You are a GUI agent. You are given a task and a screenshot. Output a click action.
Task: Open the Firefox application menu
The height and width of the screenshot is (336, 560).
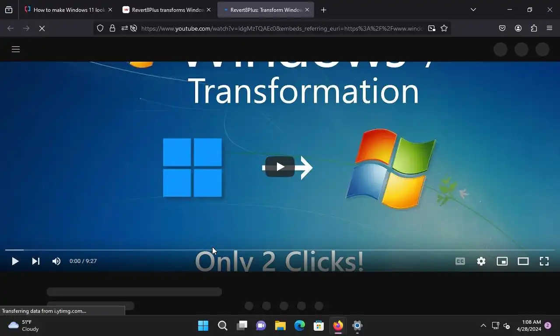(x=549, y=28)
